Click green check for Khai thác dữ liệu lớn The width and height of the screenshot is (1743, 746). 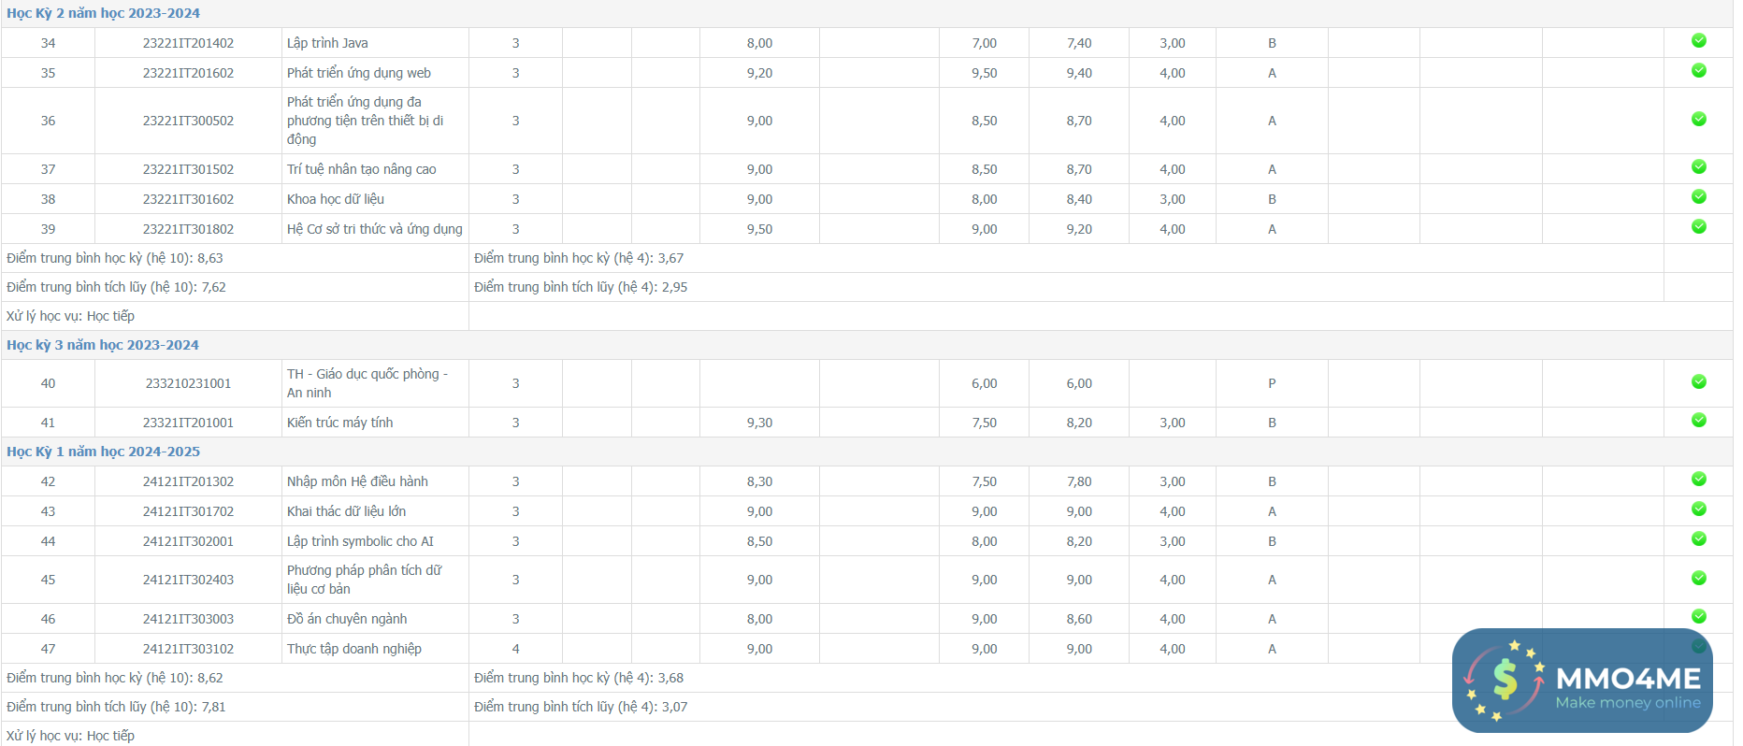(1698, 509)
